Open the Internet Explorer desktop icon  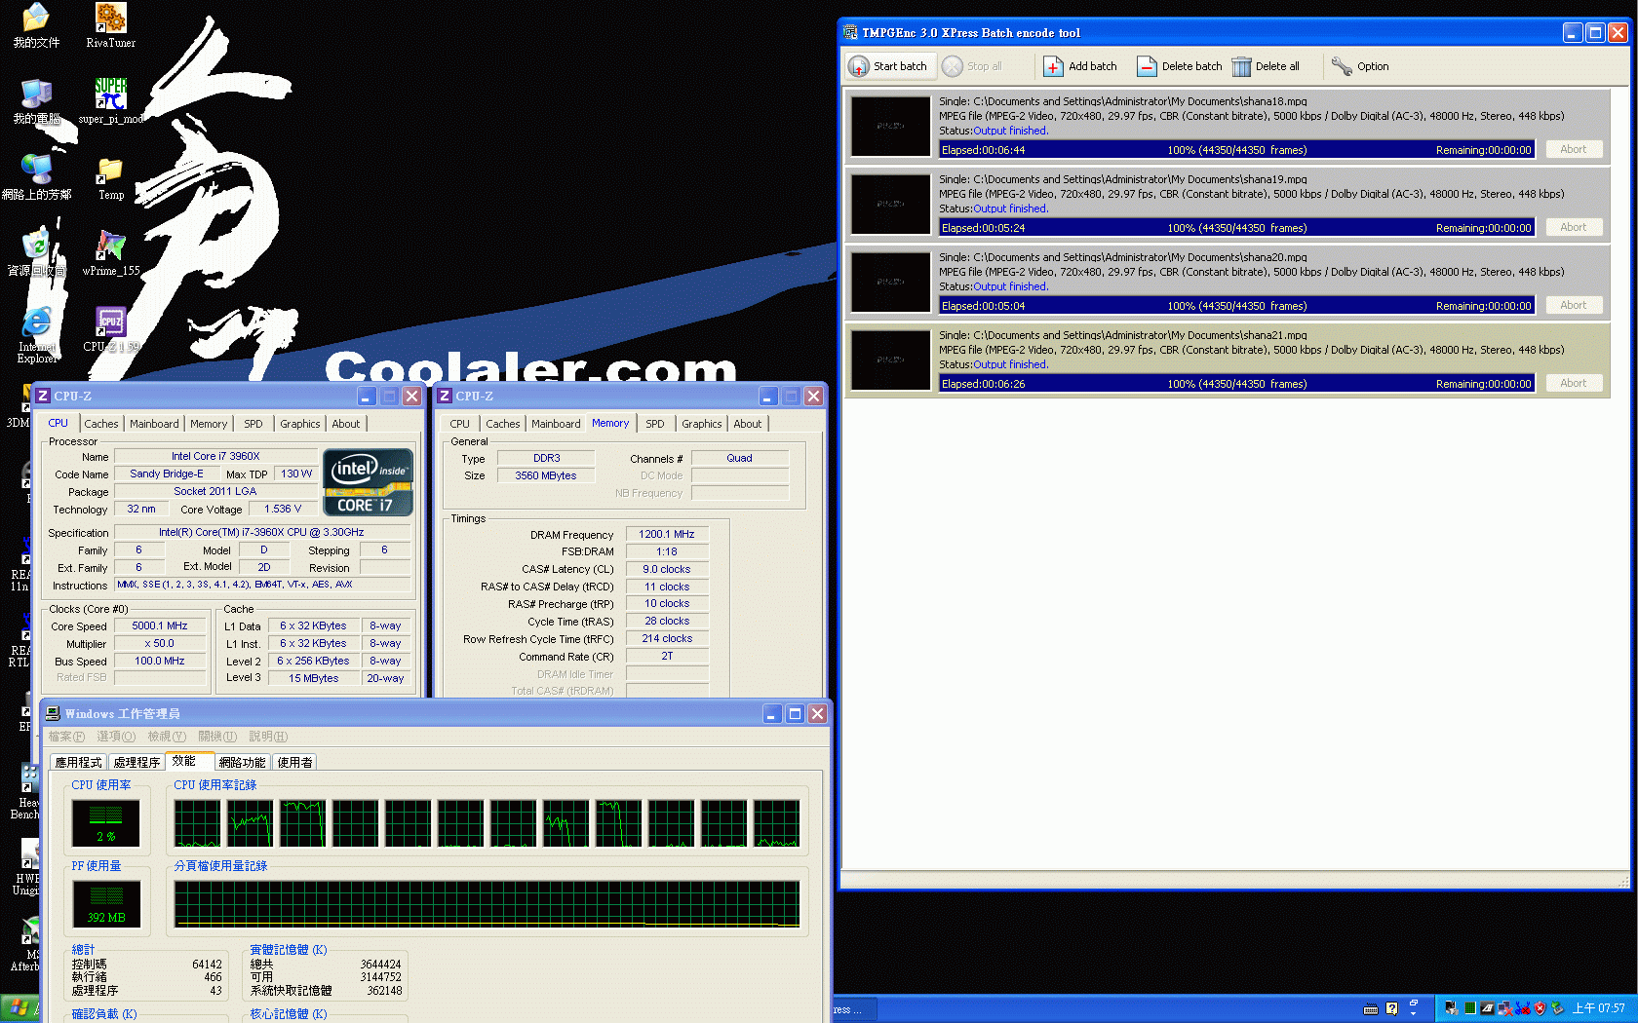click(36, 335)
